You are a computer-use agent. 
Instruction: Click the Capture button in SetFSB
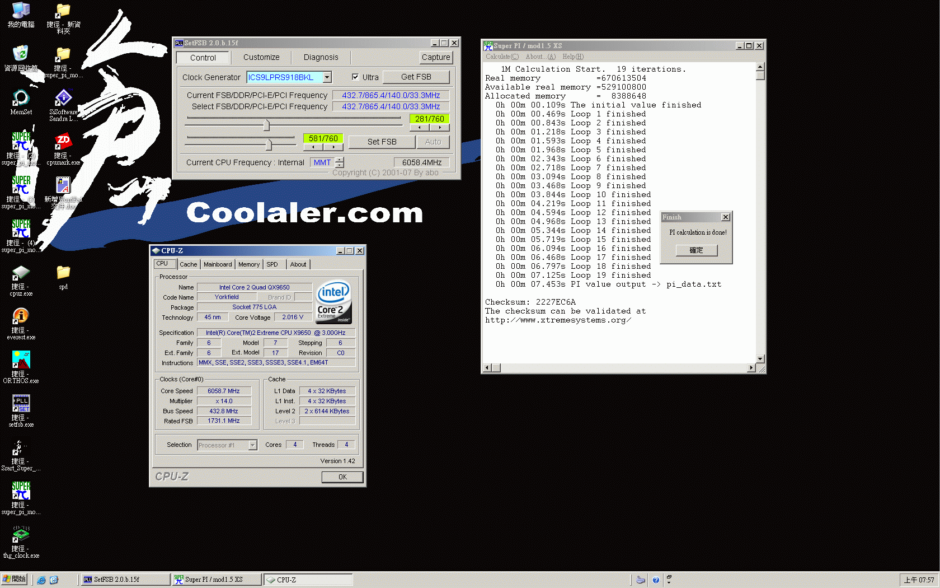point(436,57)
